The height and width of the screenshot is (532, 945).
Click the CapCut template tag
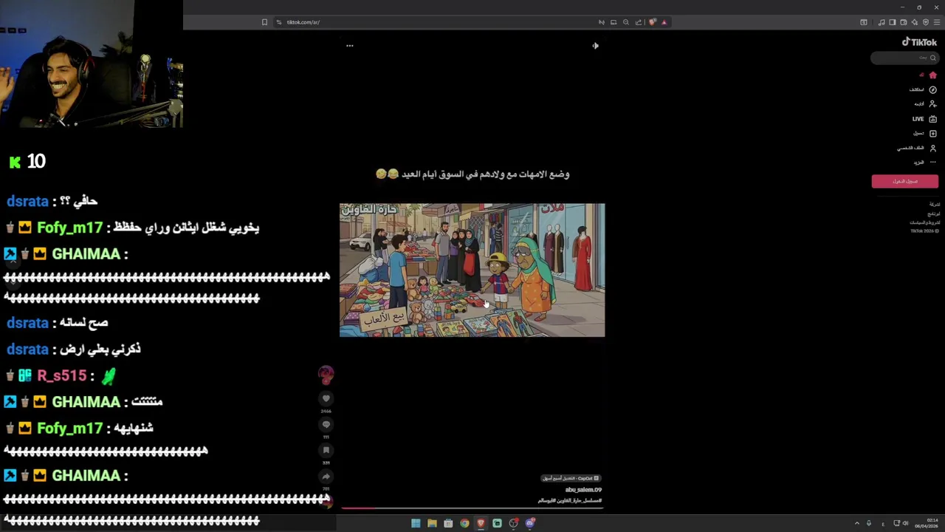571,478
